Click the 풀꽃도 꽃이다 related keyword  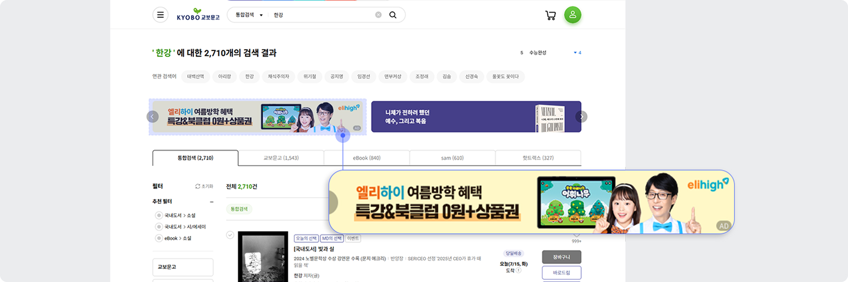coord(506,76)
